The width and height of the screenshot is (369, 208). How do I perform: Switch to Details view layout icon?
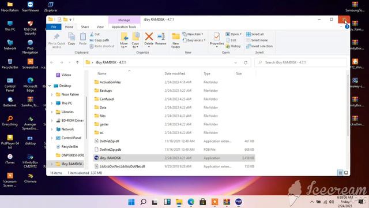tap(340, 173)
